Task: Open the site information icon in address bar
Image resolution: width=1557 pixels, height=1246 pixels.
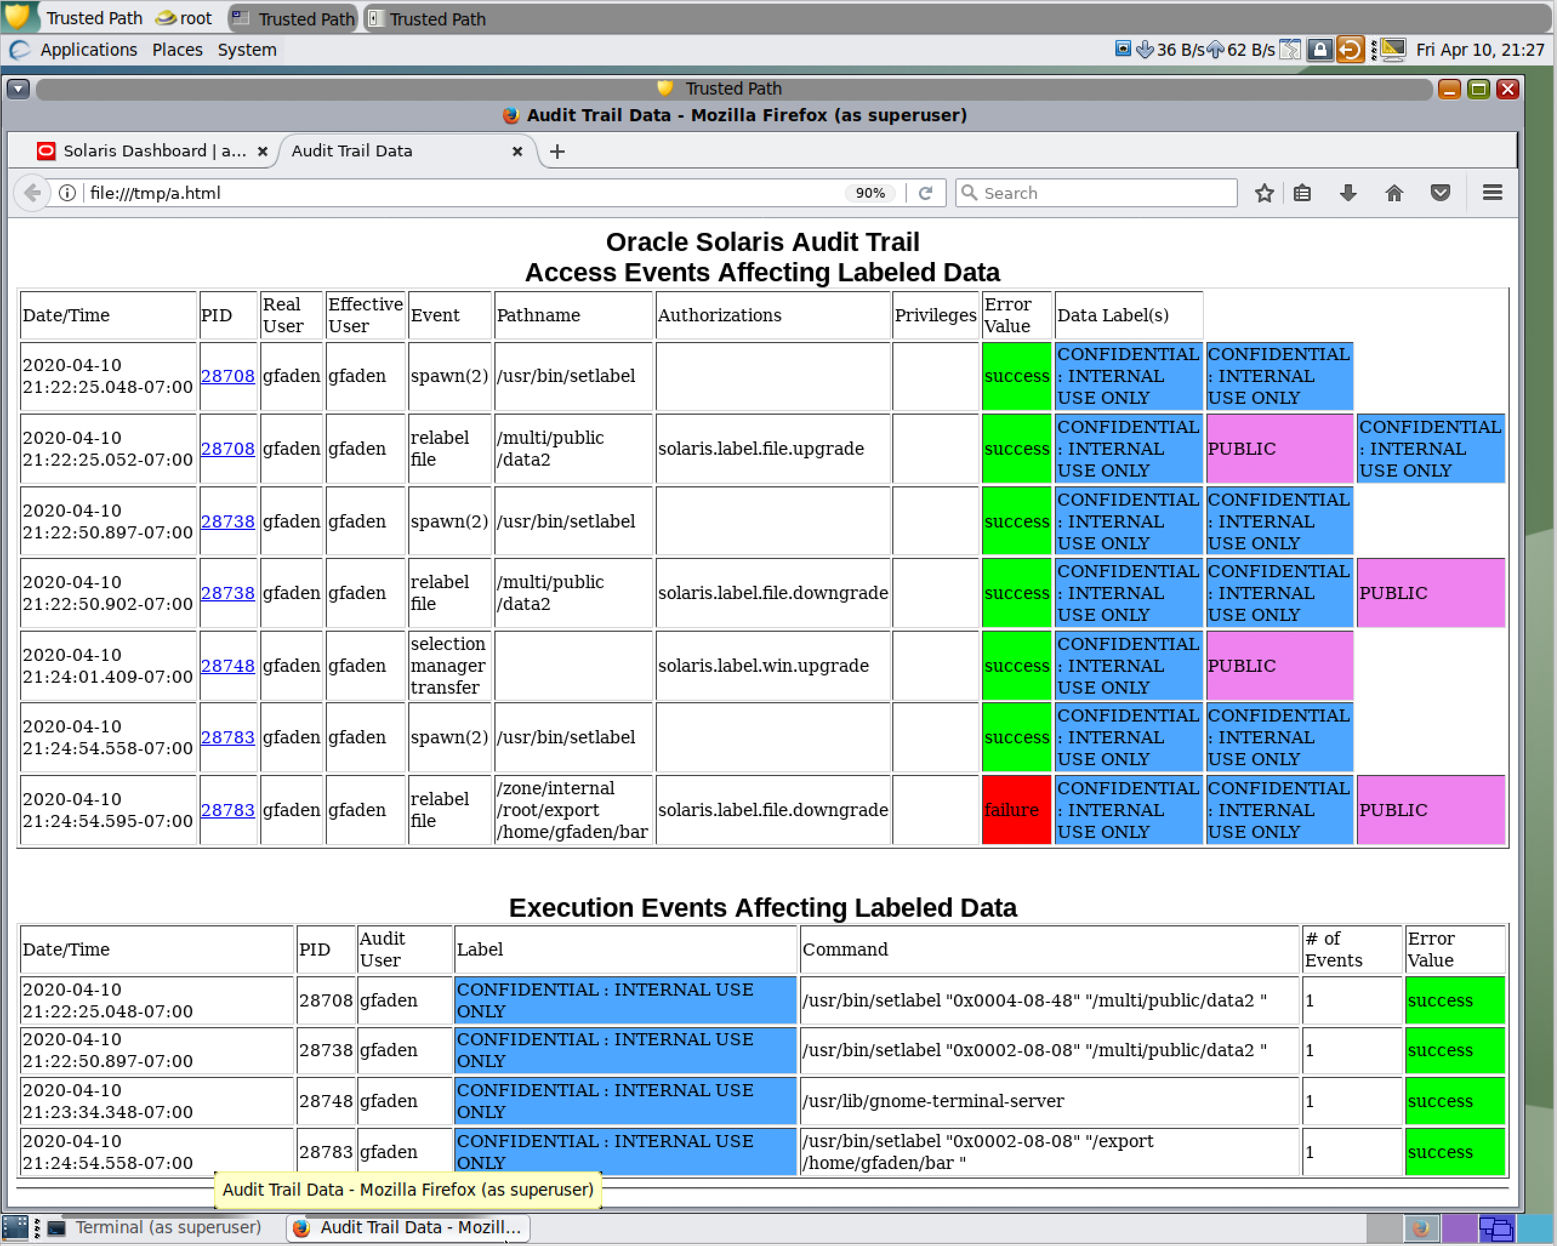Action: (x=67, y=193)
